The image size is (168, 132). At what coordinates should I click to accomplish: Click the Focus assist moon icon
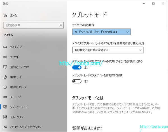point(5,77)
